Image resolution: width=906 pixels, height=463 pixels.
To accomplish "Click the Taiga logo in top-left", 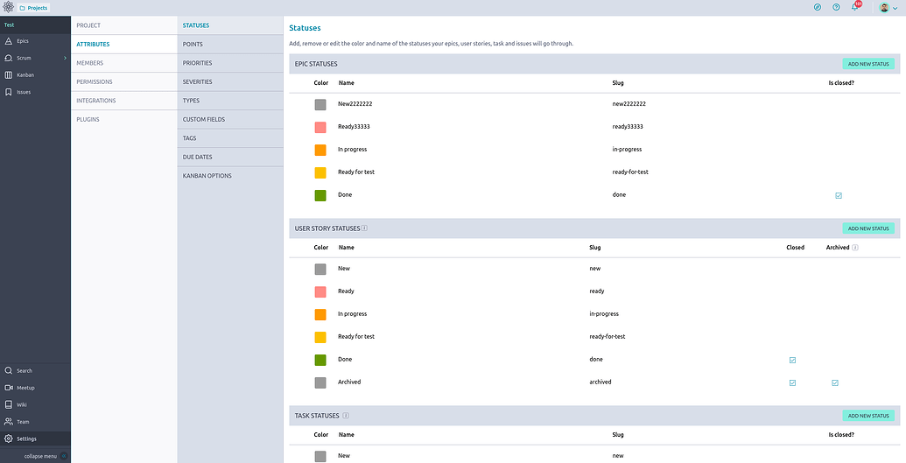I will click(x=8, y=7).
